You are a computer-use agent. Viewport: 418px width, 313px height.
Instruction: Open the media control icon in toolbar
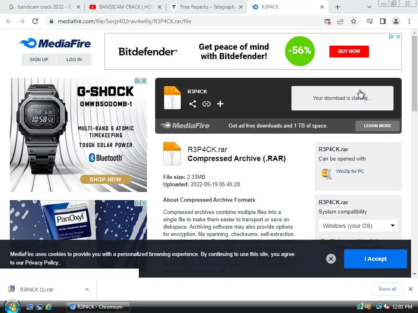pyautogui.click(x=369, y=21)
